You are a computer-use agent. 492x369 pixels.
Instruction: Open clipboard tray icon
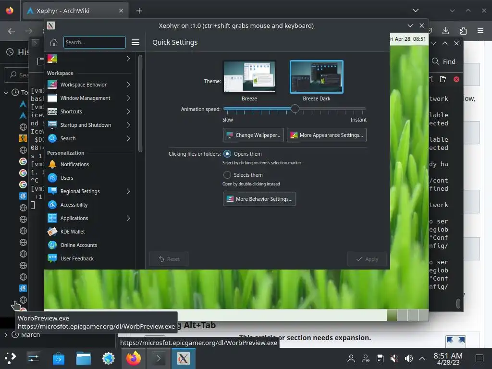(380, 358)
